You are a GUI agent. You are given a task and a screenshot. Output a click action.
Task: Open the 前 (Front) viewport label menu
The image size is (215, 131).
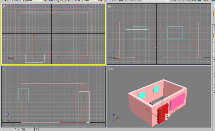point(109,6)
